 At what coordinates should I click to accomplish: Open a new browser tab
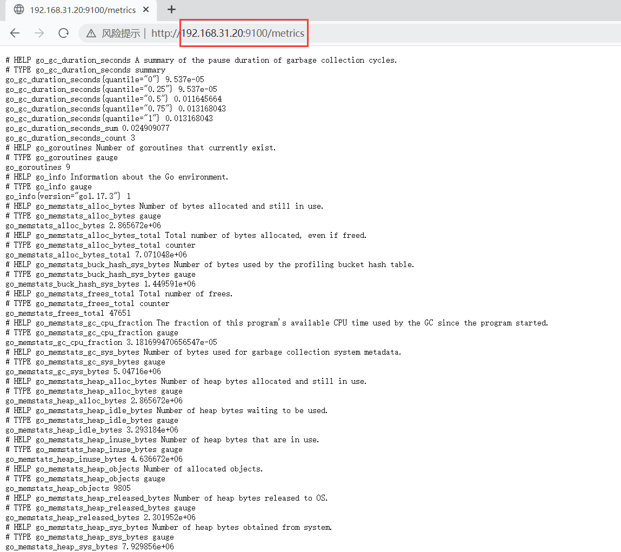coord(171,10)
